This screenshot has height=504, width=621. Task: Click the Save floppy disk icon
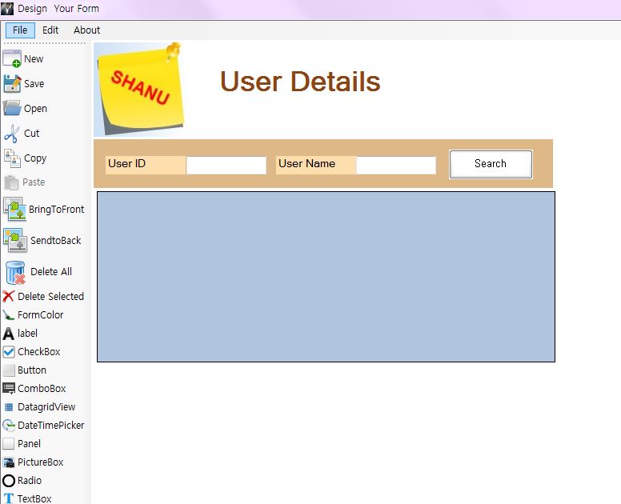pos(12,83)
